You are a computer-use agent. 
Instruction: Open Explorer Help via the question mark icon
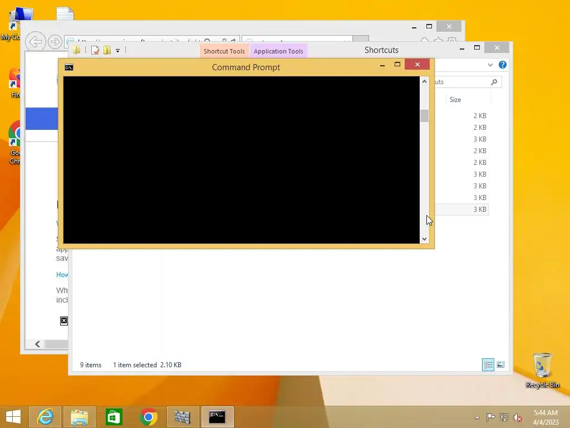pyautogui.click(x=503, y=65)
